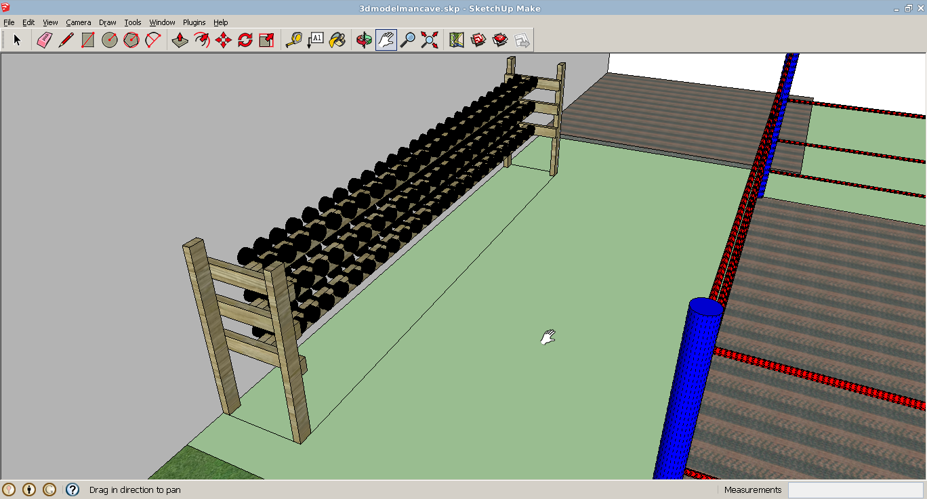Click the Measurements input box
This screenshot has width=927, height=499.
pyautogui.click(x=855, y=490)
